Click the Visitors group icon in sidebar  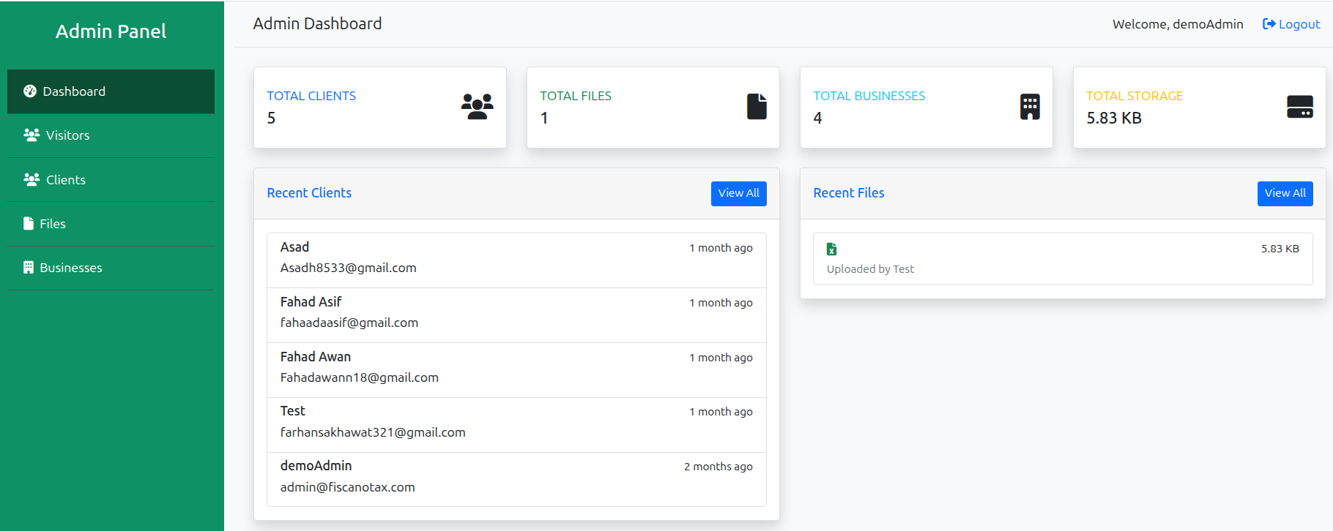[31, 135]
